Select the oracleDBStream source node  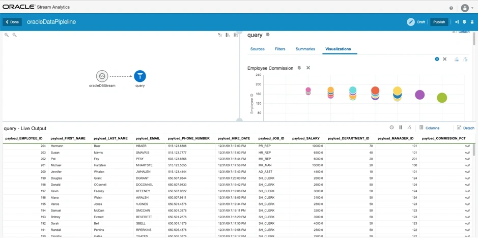(x=102, y=76)
